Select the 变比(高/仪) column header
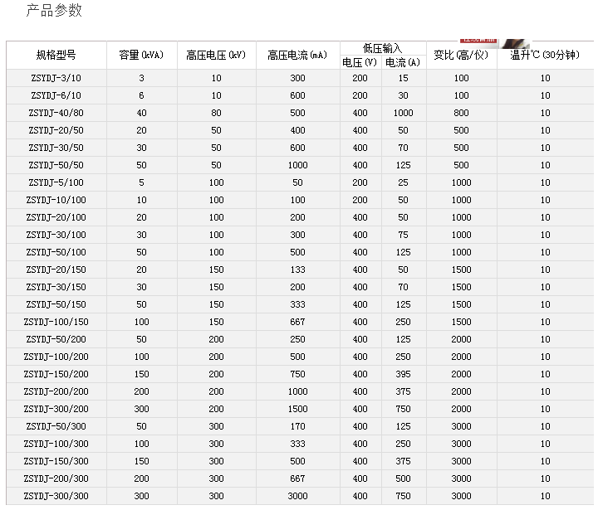603x510 pixels. pyautogui.click(x=461, y=56)
